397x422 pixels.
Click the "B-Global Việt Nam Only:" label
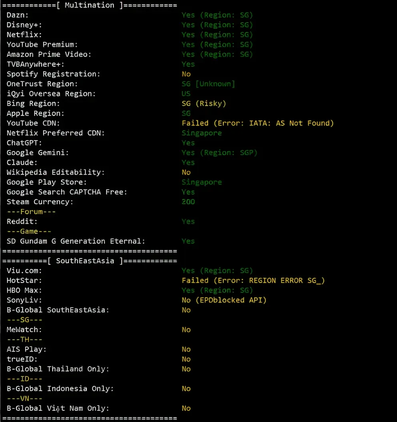58,408
